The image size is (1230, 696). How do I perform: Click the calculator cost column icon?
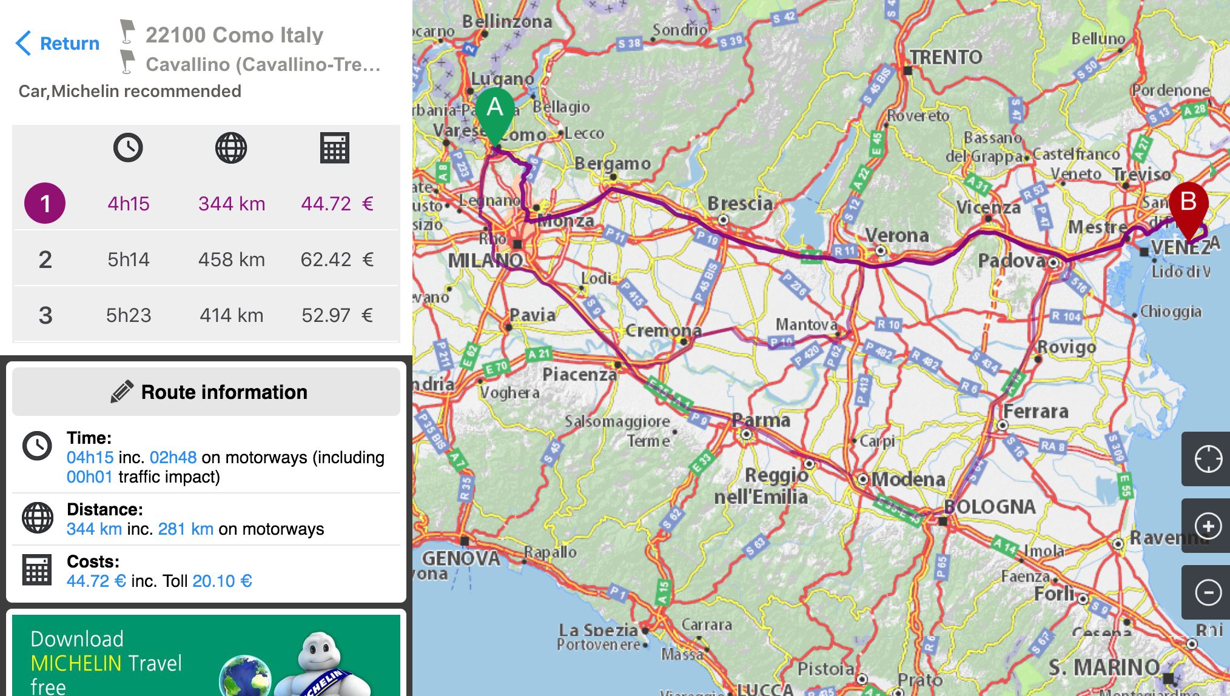point(334,148)
